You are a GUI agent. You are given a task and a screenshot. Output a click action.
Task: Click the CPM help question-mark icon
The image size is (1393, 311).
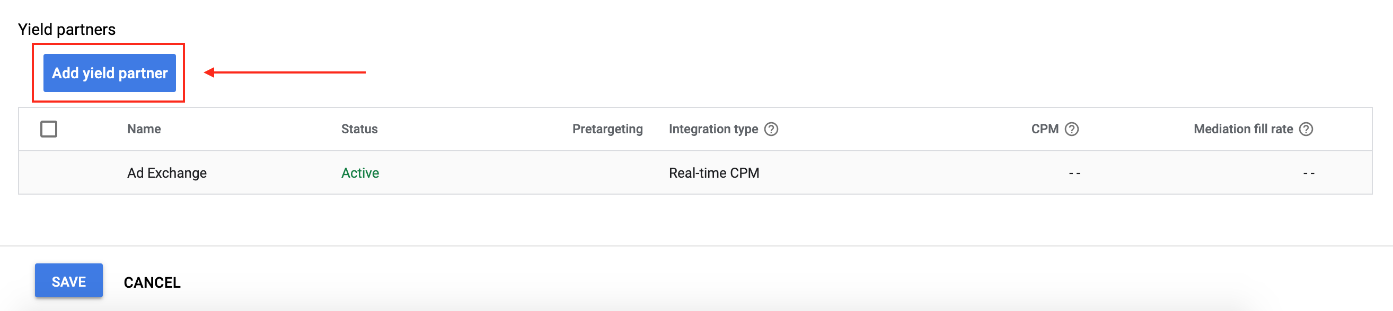click(x=1071, y=129)
